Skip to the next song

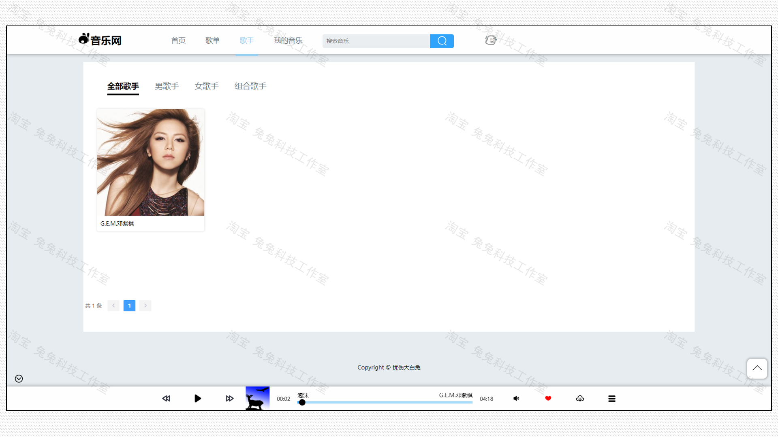229,398
